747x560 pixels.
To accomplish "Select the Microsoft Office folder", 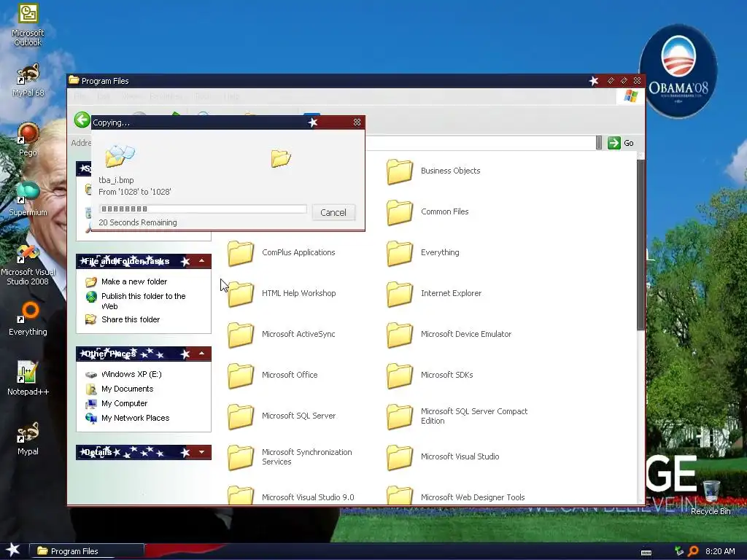I will click(x=273, y=376).
